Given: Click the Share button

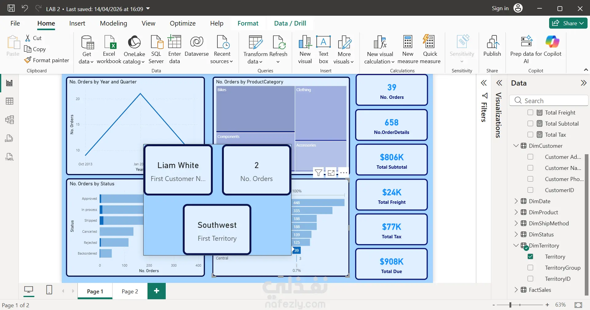Looking at the screenshot, I should tap(568, 23).
